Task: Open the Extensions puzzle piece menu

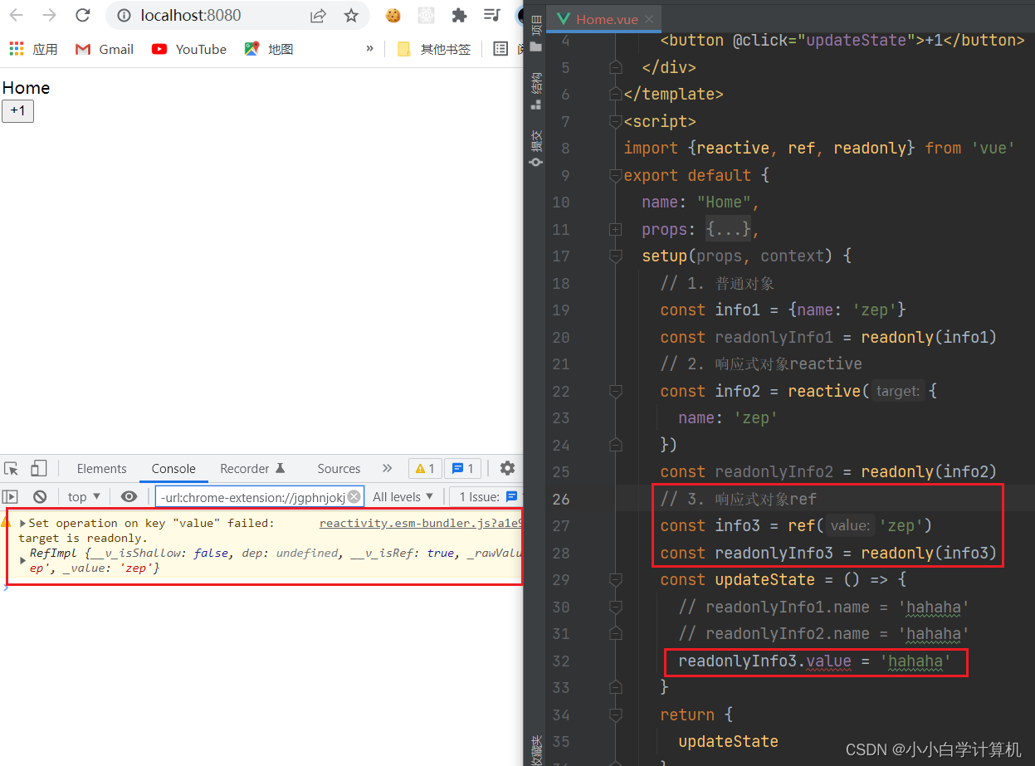Action: tap(459, 15)
